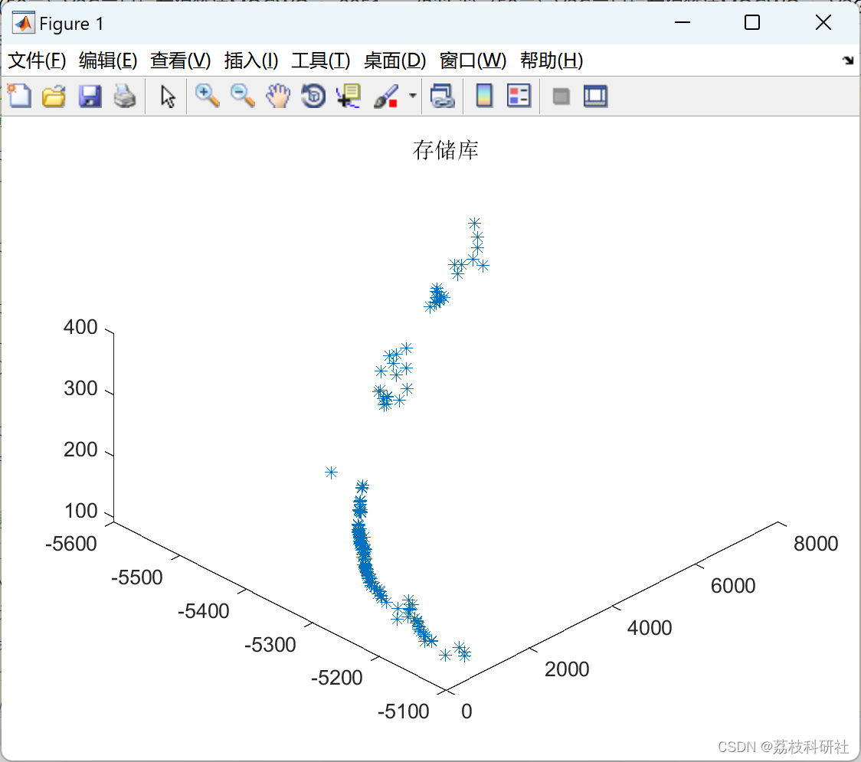The width and height of the screenshot is (861, 762).
Task: Click the axis tick label -5600
Action: 70,544
